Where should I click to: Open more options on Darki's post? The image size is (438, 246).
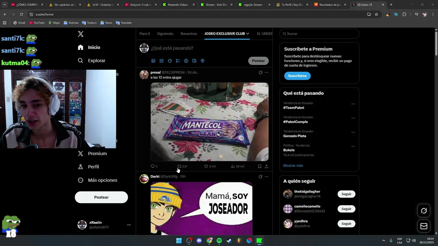click(267, 177)
